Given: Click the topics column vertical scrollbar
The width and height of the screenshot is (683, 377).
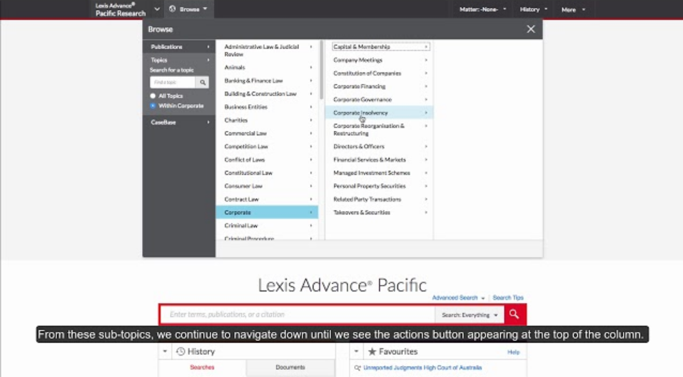Looking at the screenshot, I should point(321,70).
